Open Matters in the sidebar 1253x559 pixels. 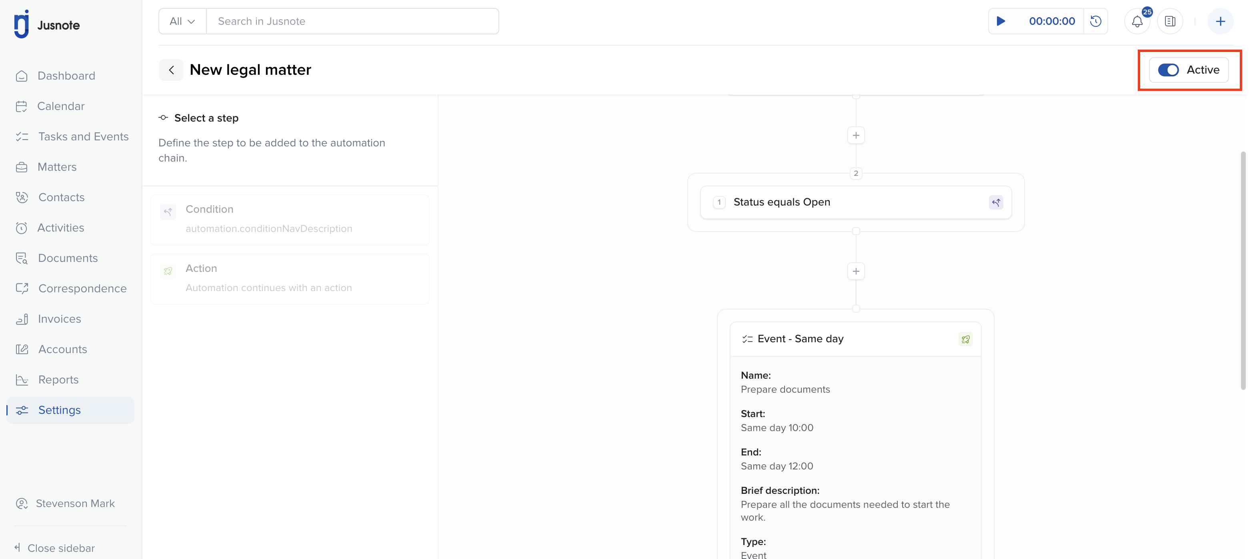(x=57, y=167)
